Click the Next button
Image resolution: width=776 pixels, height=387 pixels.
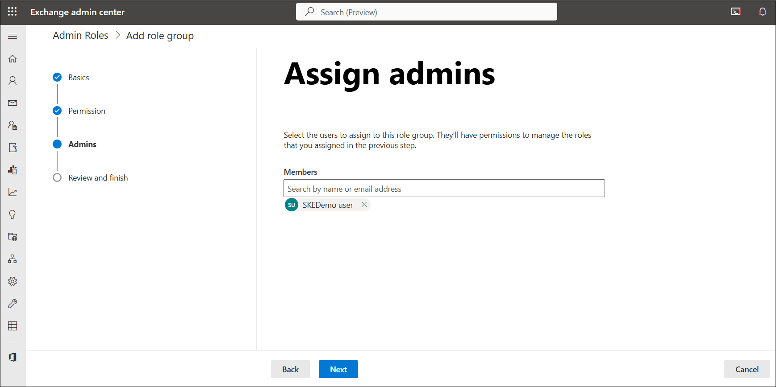(x=338, y=369)
